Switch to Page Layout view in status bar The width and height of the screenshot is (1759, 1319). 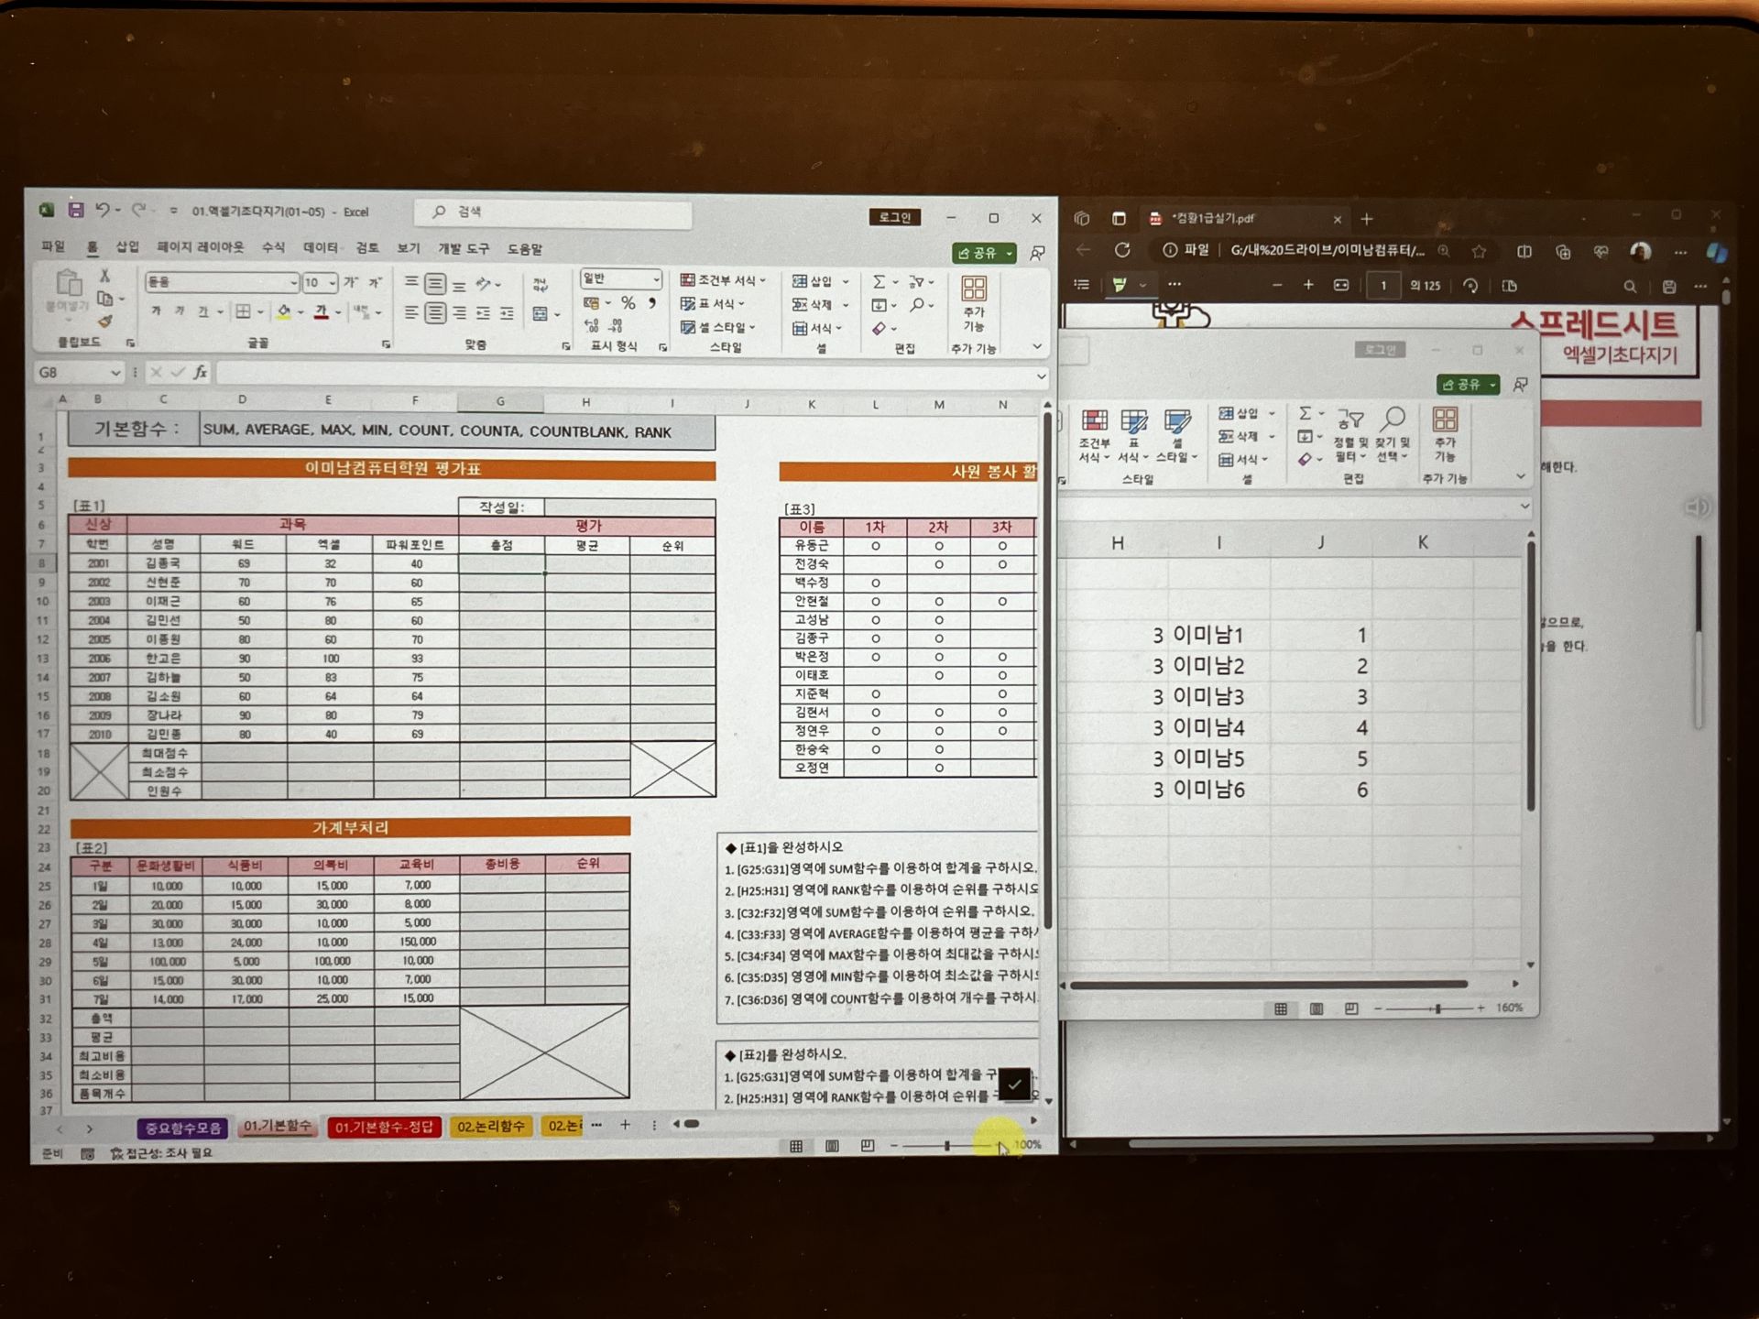pos(832,1146)
